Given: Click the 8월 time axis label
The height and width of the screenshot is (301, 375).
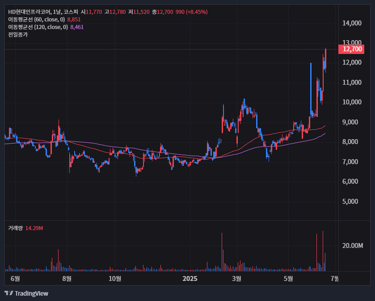Looking at the screenshot, I should 67,278.
